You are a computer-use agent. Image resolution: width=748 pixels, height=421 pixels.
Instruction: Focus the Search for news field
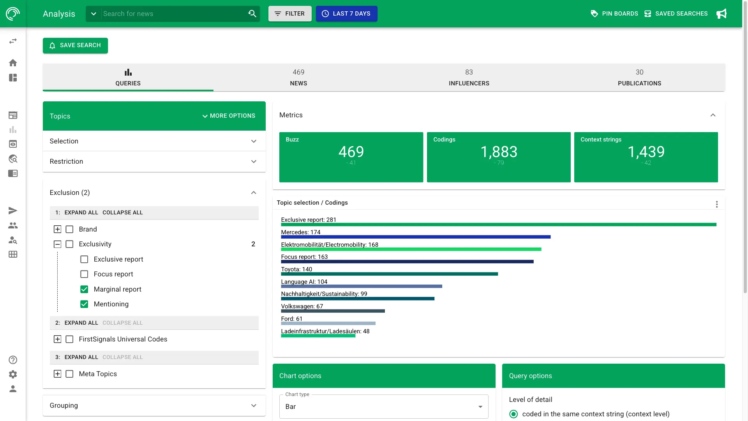point(173,14)
